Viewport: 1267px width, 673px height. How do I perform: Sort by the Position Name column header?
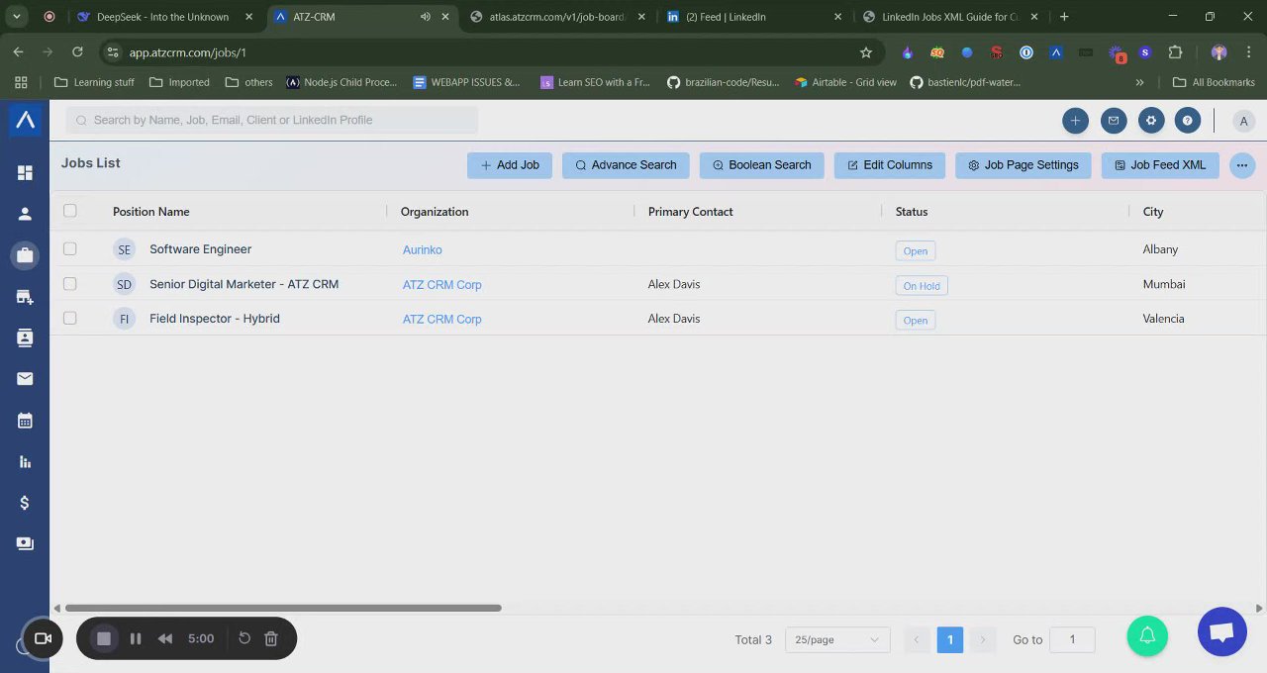[x=151, y=212]
